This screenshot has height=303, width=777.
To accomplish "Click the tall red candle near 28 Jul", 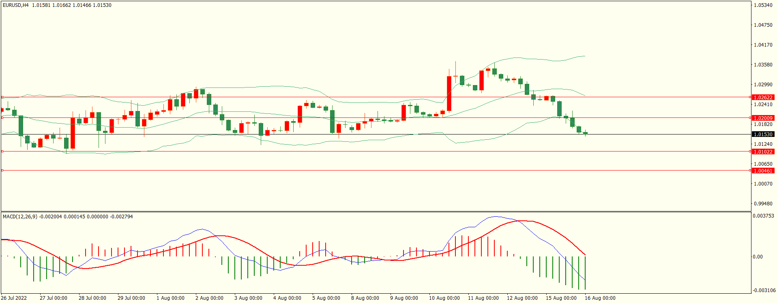I will [73, 133].
